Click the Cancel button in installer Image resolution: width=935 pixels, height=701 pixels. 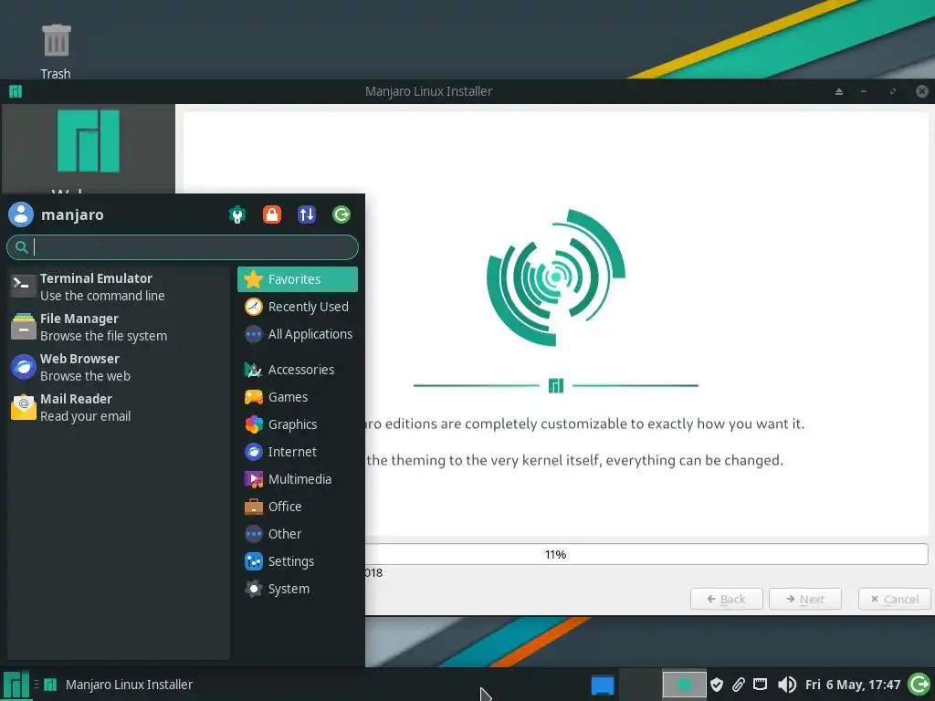895,599
